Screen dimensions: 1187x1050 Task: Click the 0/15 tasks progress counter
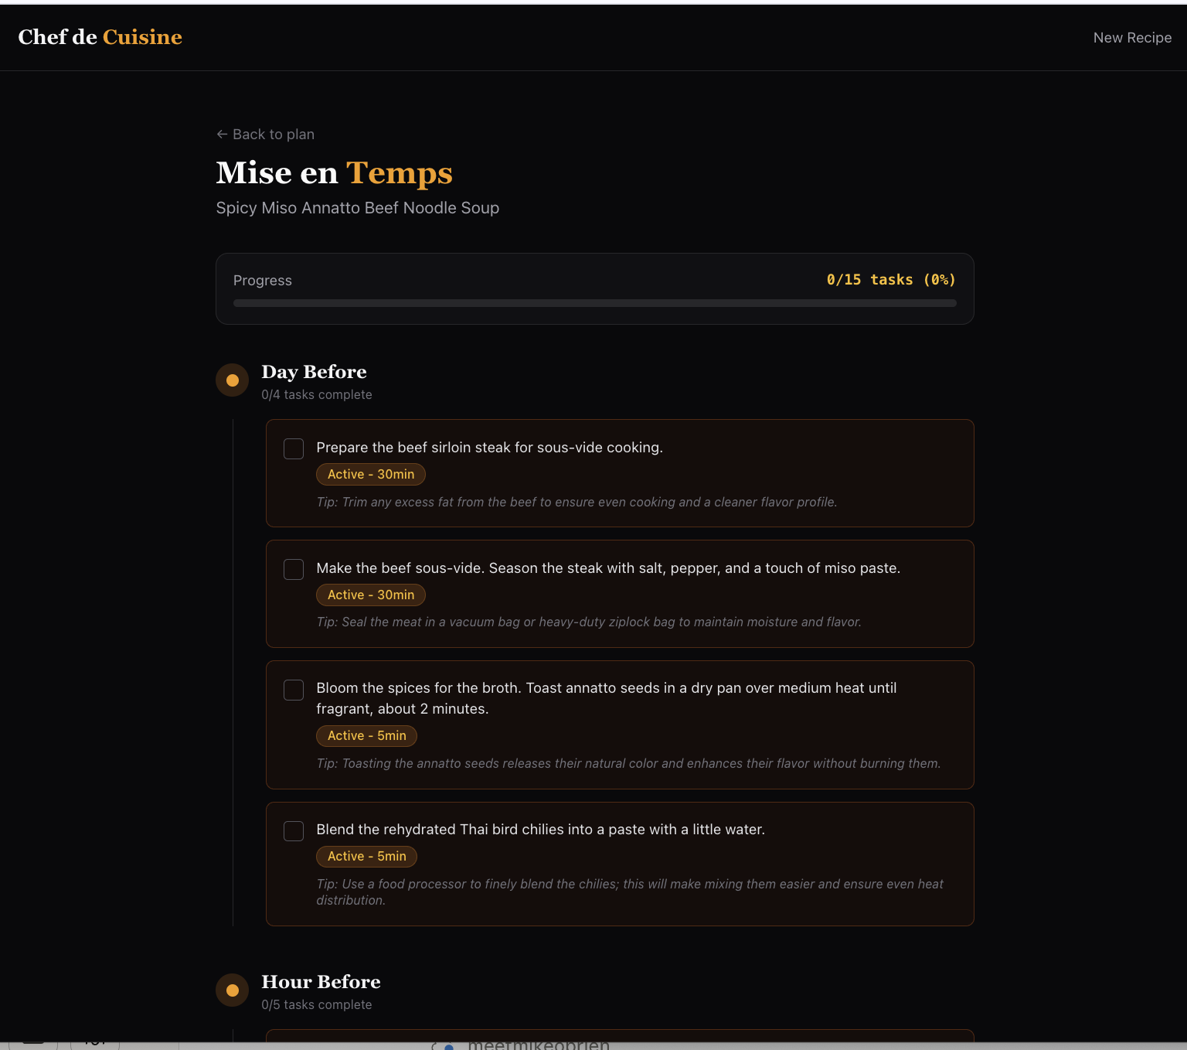tap(890, 280)
